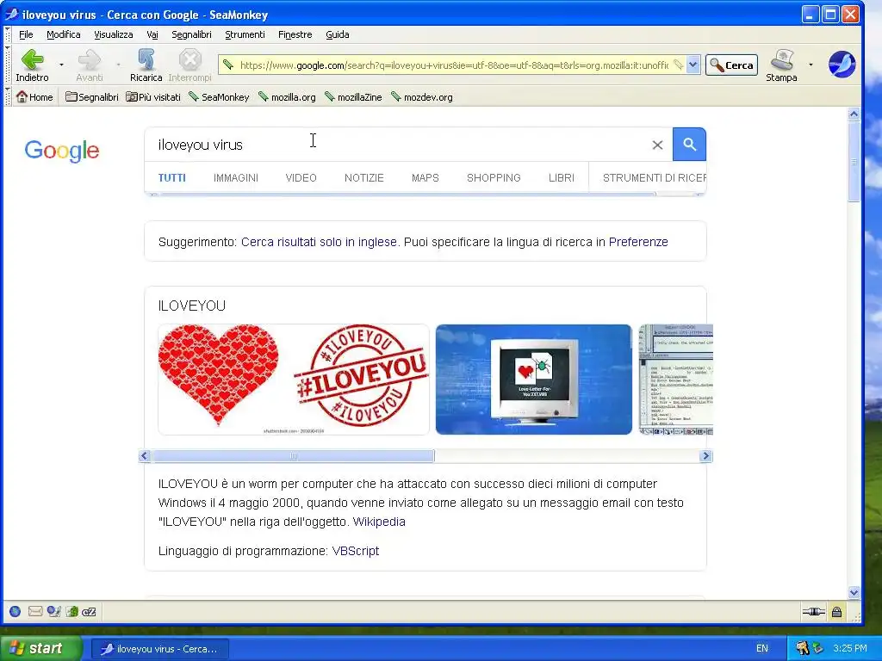
Task: Click Cerca risultati solo in inglese link
Action: tap(319, 242)
